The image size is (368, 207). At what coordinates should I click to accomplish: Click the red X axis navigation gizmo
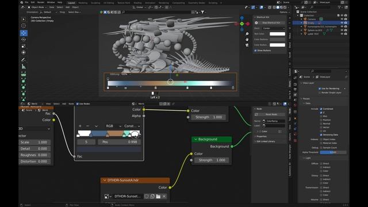pyautogui.click(x=248, y=24)
